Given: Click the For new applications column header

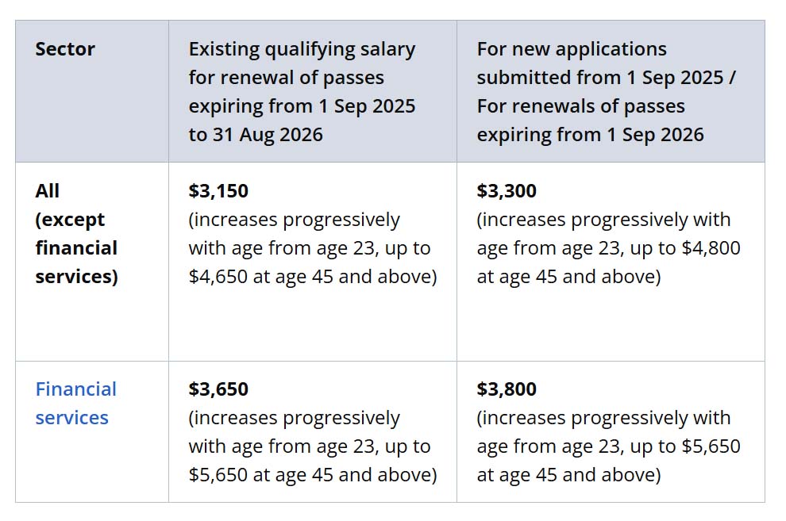Looking at the screenshot, I should (x=607, y=91).
